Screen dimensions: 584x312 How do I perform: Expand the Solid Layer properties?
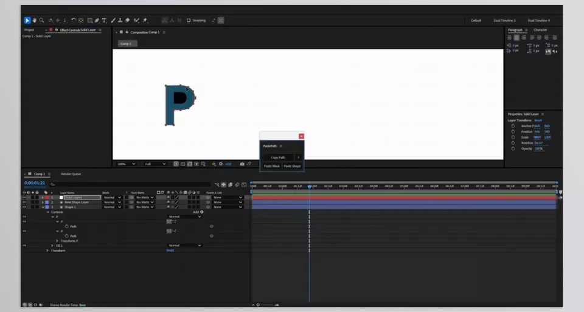pos(43,197)
